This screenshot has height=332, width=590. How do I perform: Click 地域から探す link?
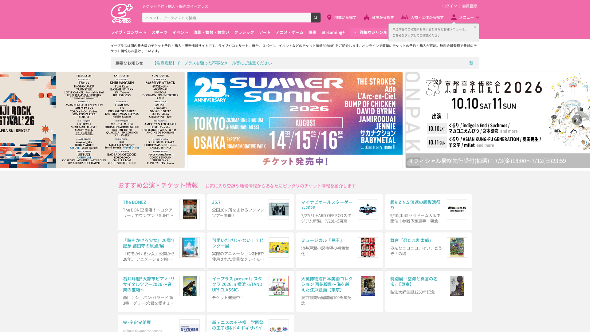tap(345, 17)
